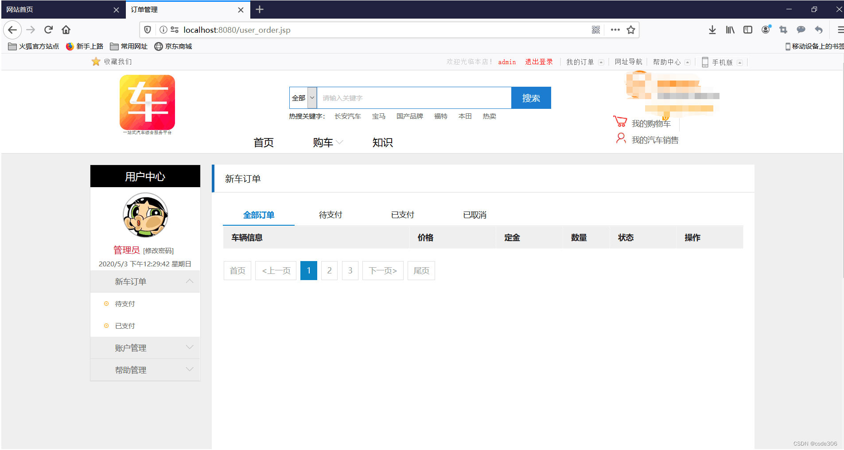Expand the 我的订单 dropdown
The width and height of the screenshot is (844, 450).
click(x=601, y=62)
